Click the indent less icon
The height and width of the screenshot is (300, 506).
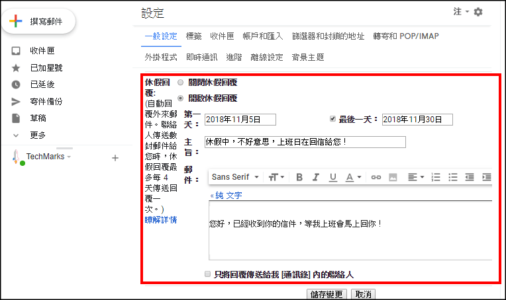pyautogui.click(x=470, y=177)
